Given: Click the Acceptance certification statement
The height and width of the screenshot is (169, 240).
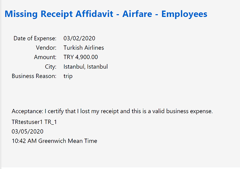Looking at the screenshot, I should pos(112,111).
